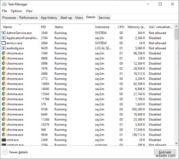Image resolution: width=179 pixels, height=159 pixels.
Task: Click Chrome icon for PID 14040
Action: (4, 89)
